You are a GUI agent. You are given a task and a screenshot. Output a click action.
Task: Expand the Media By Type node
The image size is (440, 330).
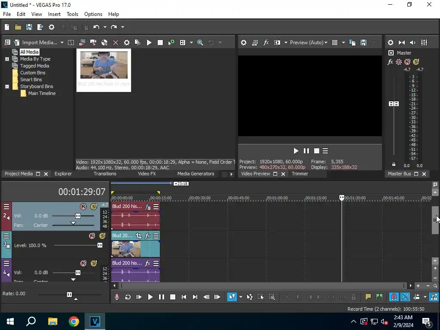tap(7, 59)
